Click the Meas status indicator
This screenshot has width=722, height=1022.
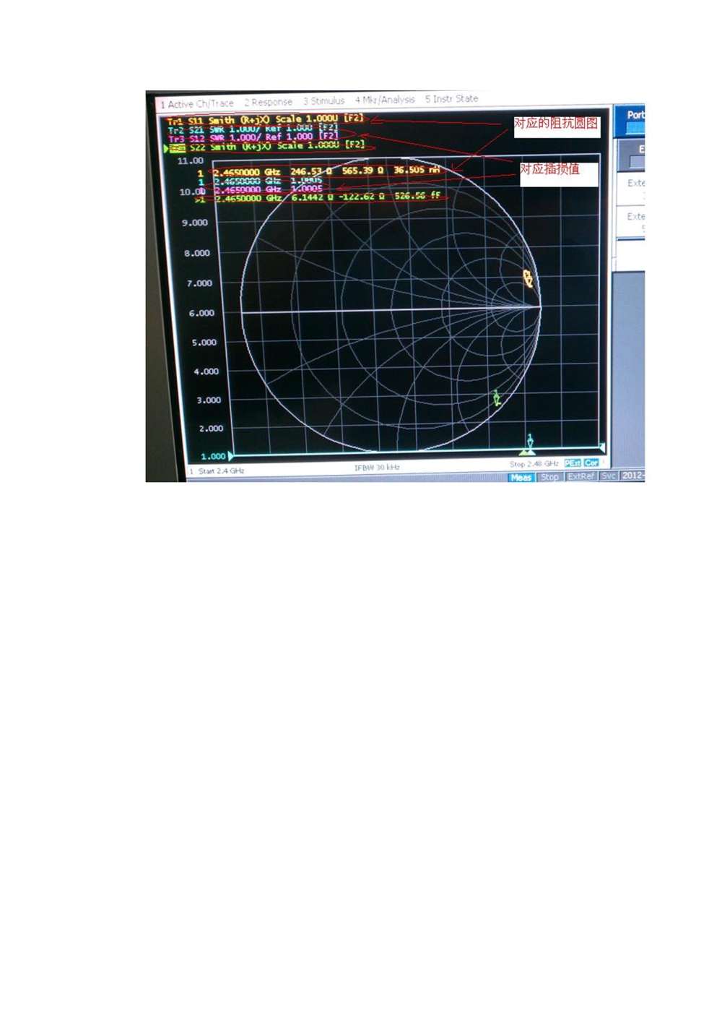tap(521, 477)
